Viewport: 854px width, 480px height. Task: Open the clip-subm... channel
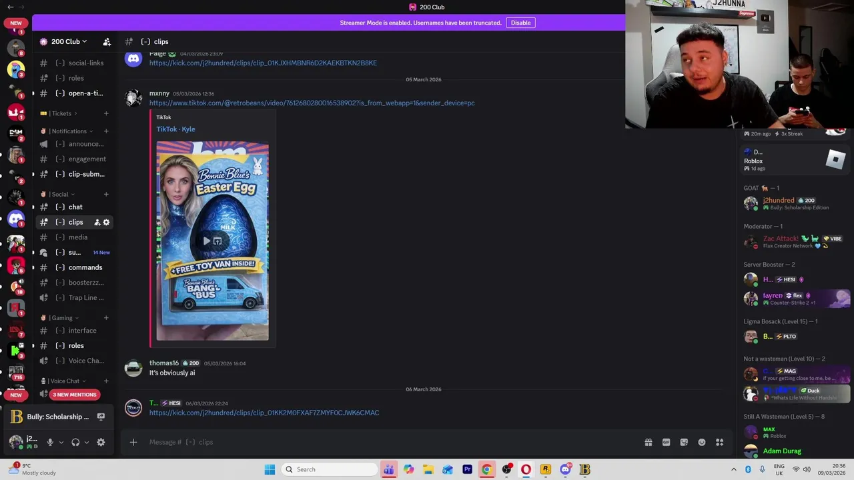point(73,174)
